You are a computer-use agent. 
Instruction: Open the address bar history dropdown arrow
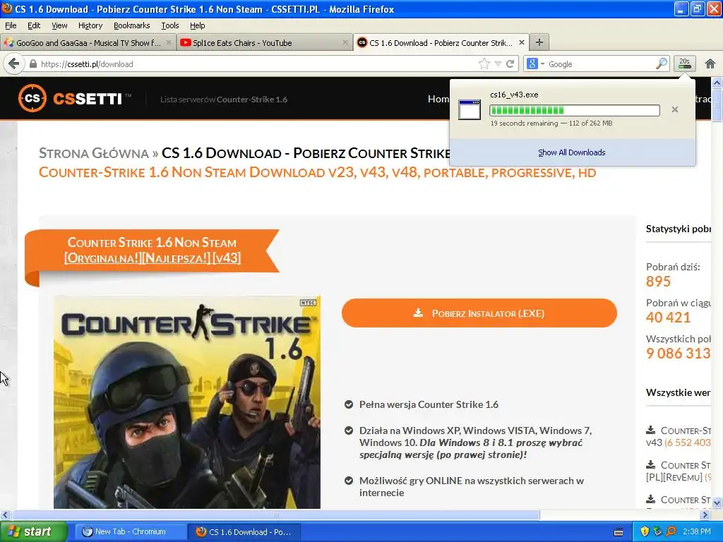498,64
